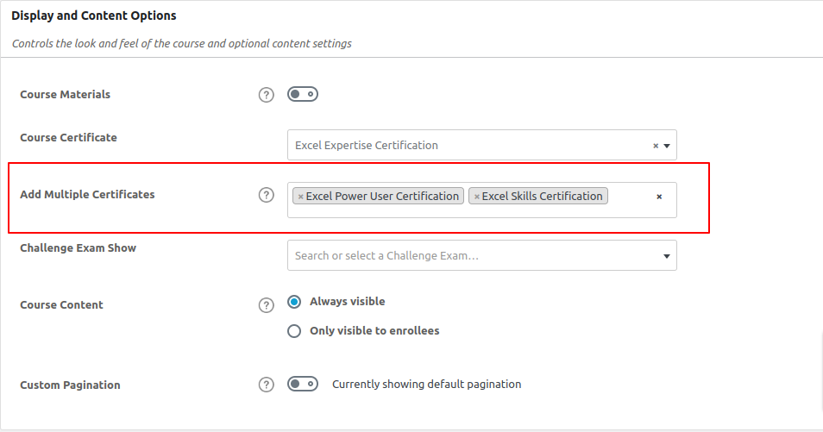Toggle the Custom Pagination switch

point(303,384)
